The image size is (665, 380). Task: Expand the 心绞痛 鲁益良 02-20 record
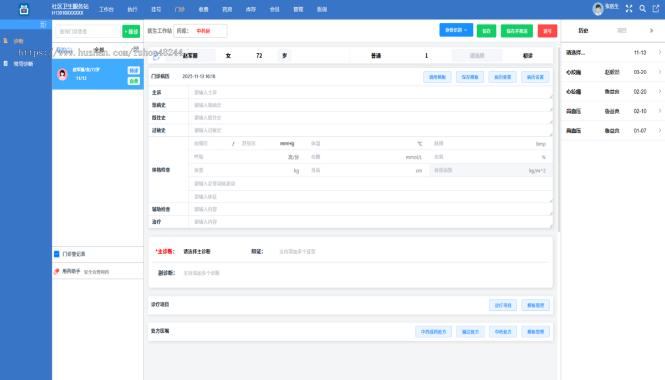tap(659, 91)
